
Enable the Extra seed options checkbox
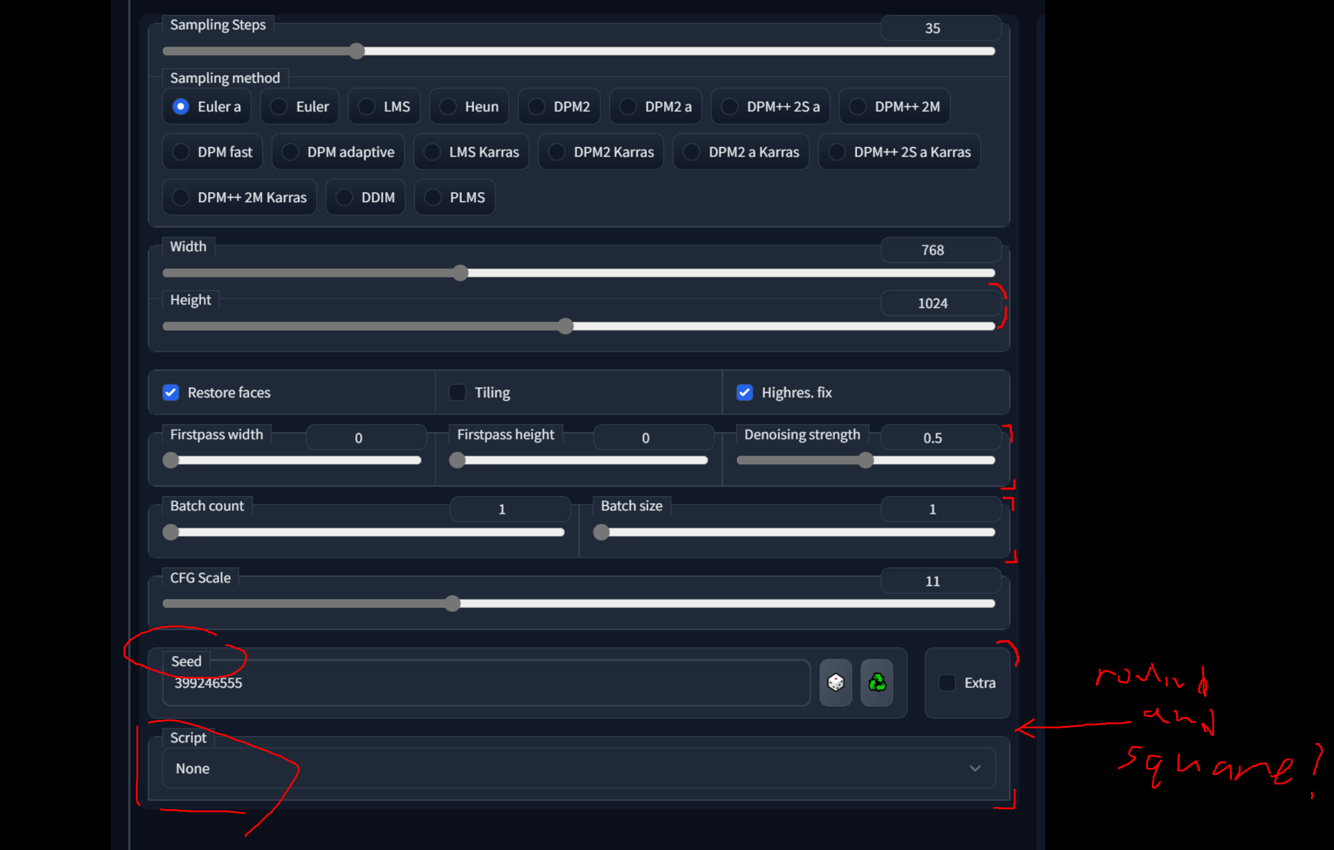(948, 683)
